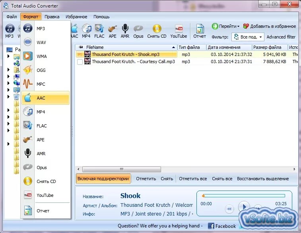Click Отметить все button
This screenshot has width=301, height=233.
[193, 179]
